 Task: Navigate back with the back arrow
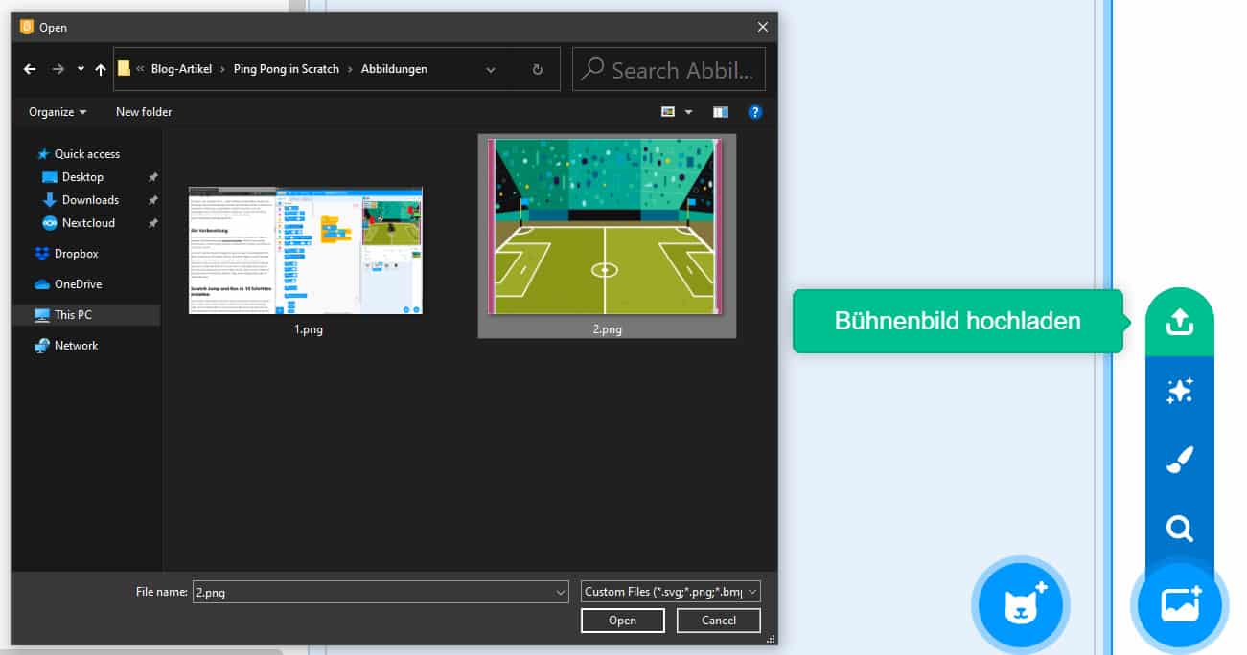click(29, 68)
